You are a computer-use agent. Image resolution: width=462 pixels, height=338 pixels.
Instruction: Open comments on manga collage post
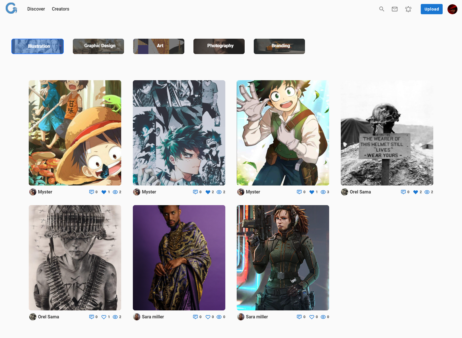coord(195,192)
